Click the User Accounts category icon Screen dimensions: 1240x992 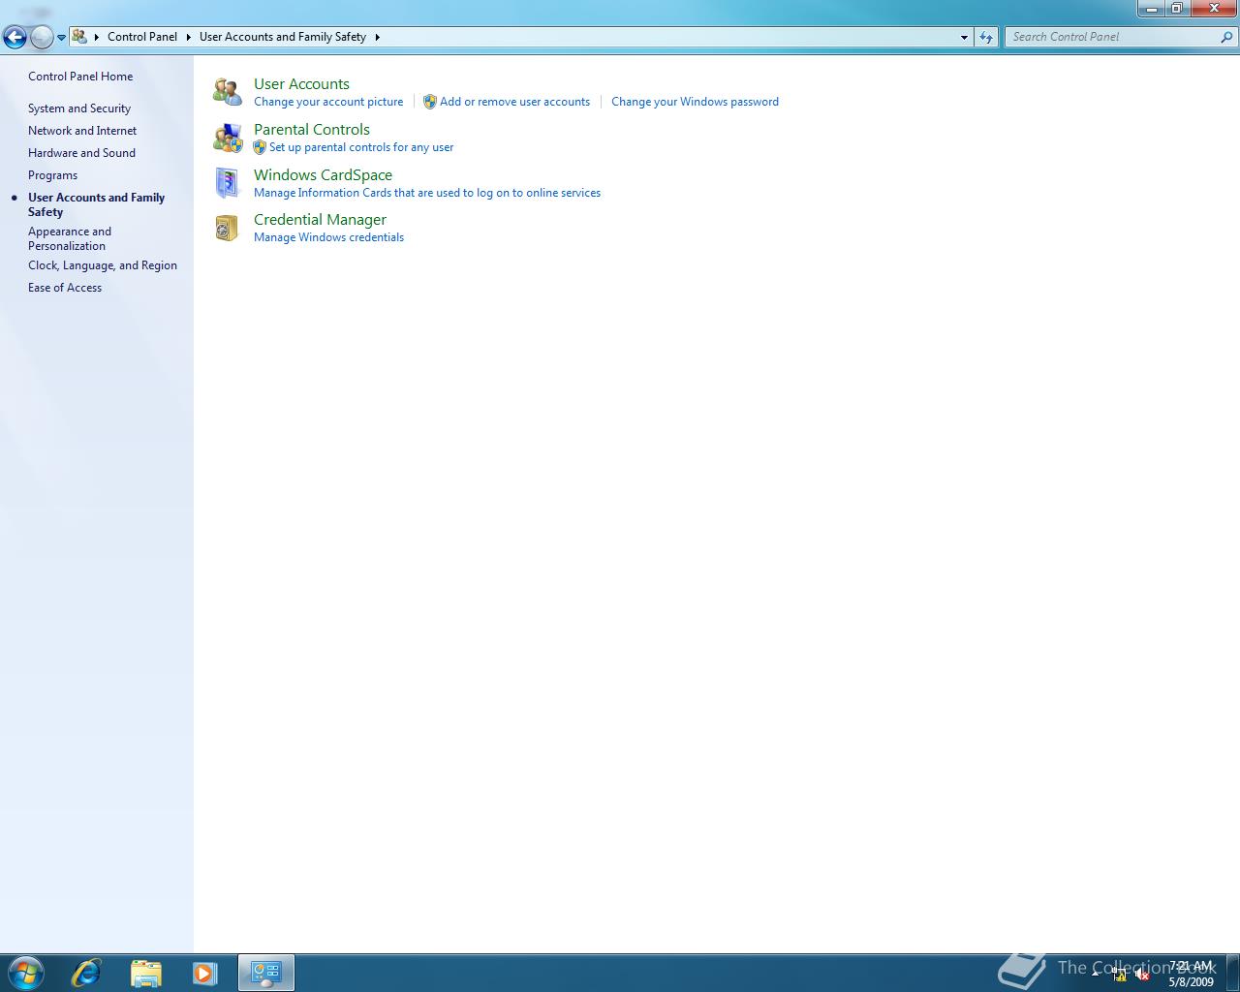(x=228, y=92)
